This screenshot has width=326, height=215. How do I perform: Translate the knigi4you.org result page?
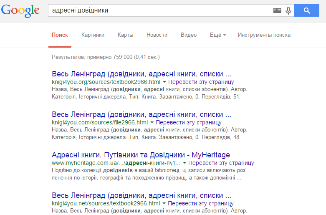[201, 82]
